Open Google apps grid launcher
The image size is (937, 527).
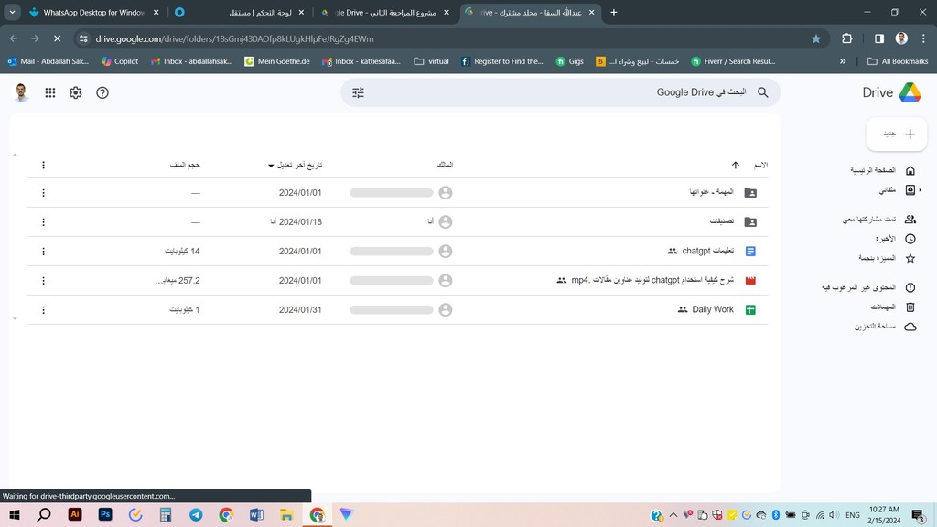[x=50, y=92]
